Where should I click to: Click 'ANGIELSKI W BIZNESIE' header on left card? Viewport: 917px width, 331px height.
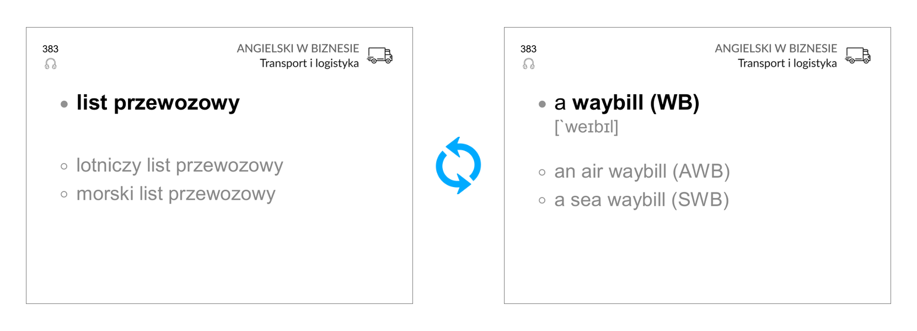tap(298, 49)
